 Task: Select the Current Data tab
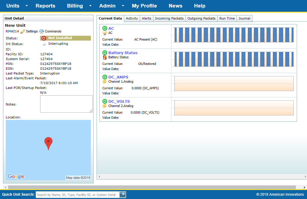[x=110, y=18]
